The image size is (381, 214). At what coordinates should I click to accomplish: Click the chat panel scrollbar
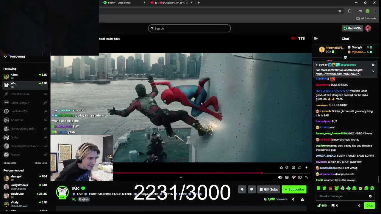(x=379, y=180)
